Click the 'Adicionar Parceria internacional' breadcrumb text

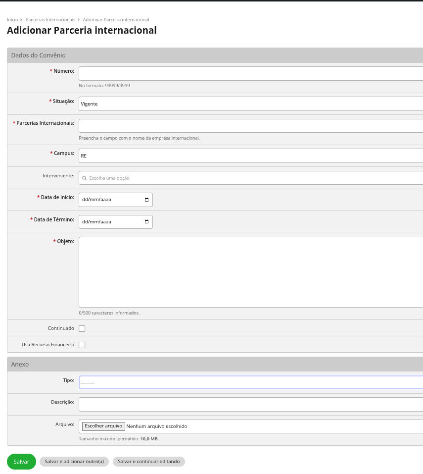(x=116, y=20)
